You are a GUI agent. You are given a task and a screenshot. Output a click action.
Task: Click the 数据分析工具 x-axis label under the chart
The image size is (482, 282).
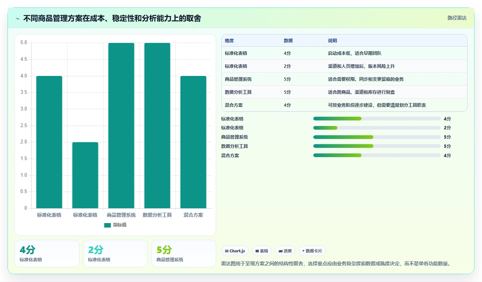click(157, 215)
